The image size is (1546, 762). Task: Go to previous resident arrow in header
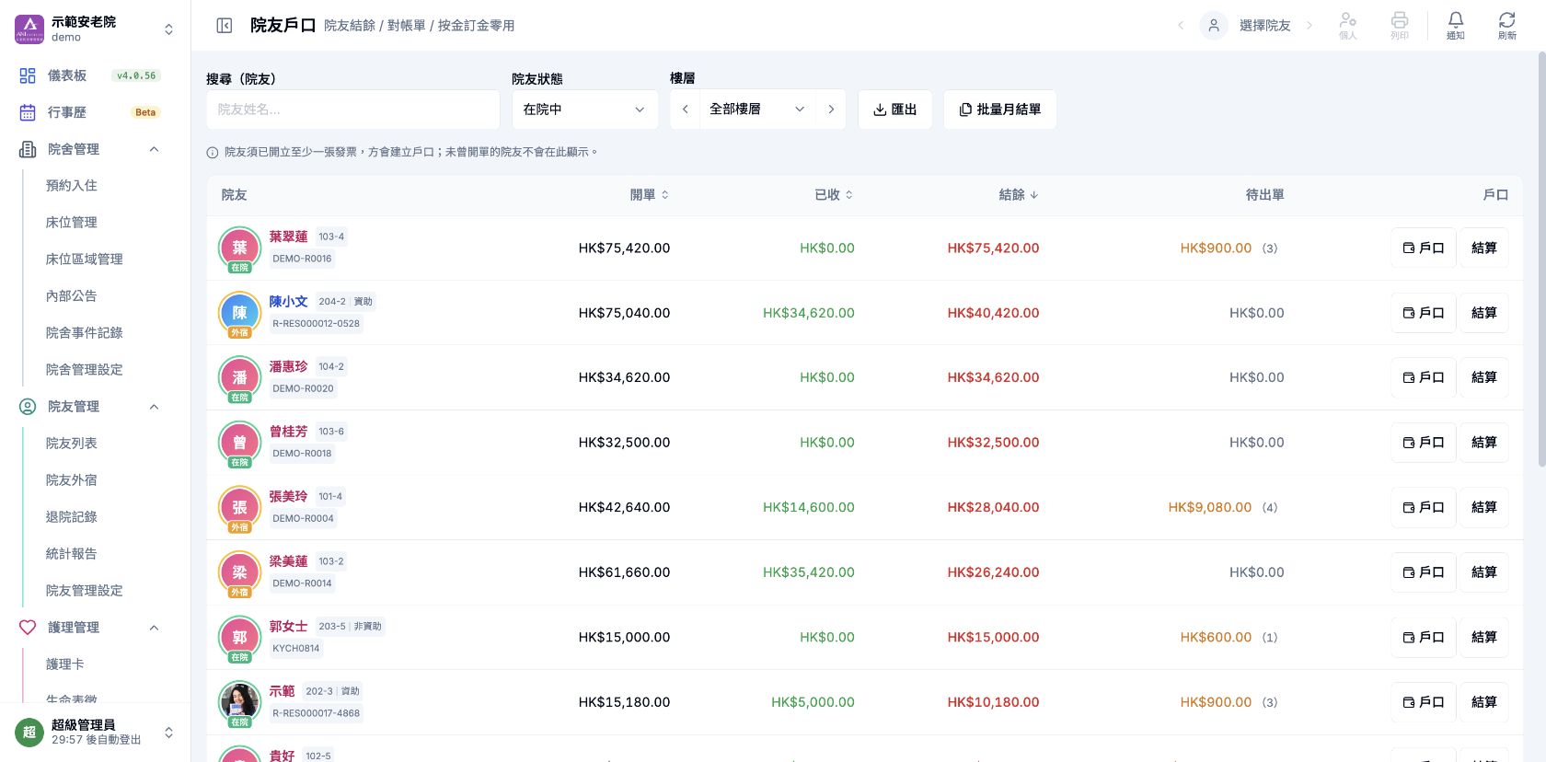point(1181,26)
